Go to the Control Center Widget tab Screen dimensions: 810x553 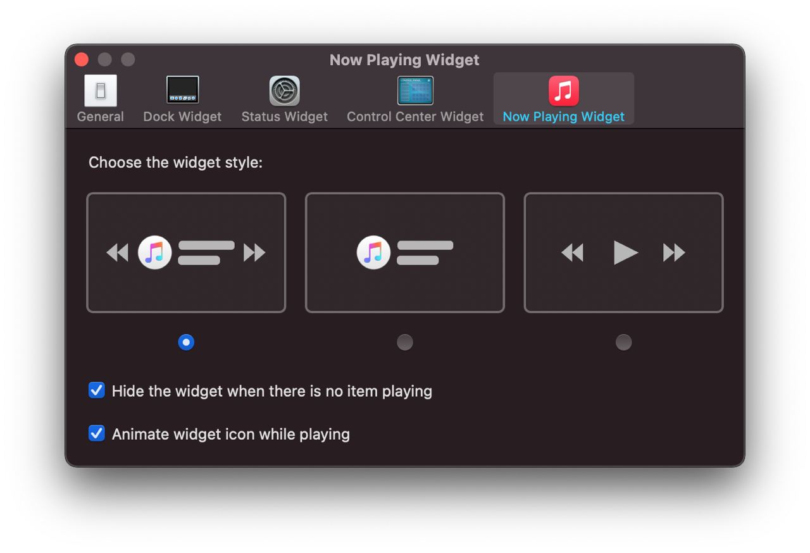click(x=415, y=99)
